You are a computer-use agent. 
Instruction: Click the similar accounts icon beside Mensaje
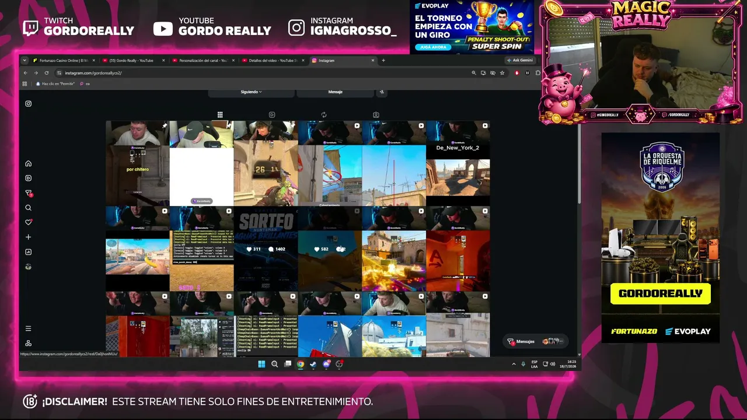(382, 92)
